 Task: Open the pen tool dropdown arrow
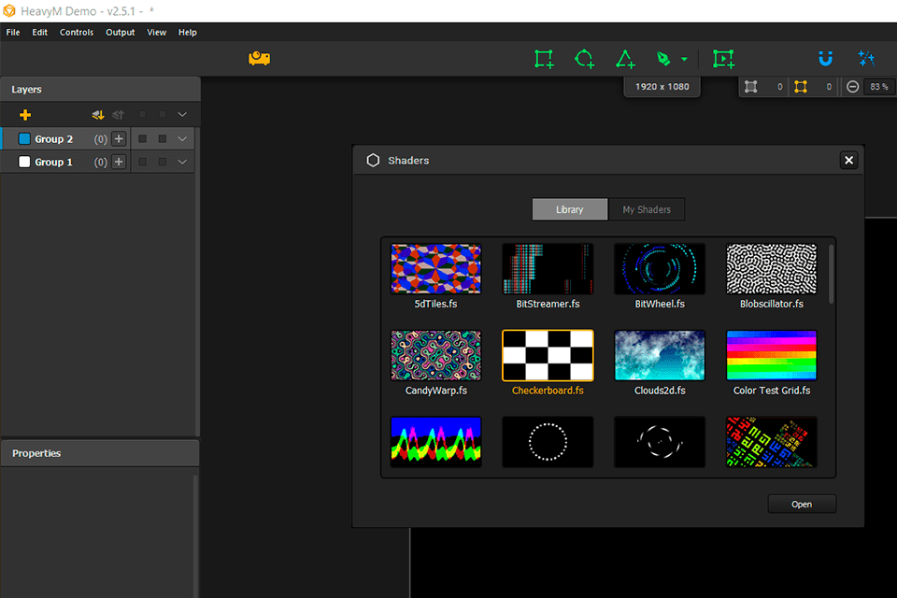click(684, 60)
